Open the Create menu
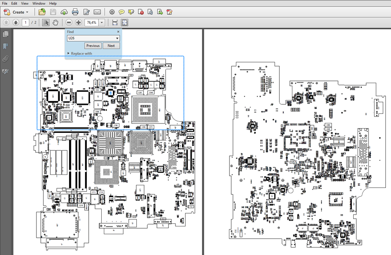This screenshot has height=255, width=391. tap(17, 12)
